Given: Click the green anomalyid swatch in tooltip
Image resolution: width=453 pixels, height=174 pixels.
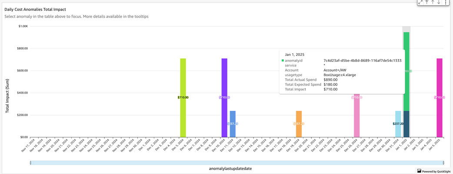Looking at the screenshot, I should click(x=283, y=61).
